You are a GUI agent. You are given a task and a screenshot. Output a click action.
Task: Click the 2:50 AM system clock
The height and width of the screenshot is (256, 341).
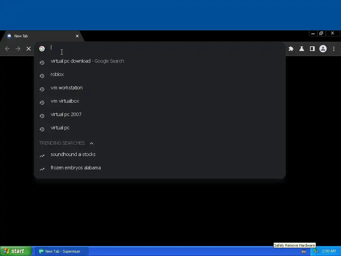pos(329,251)
